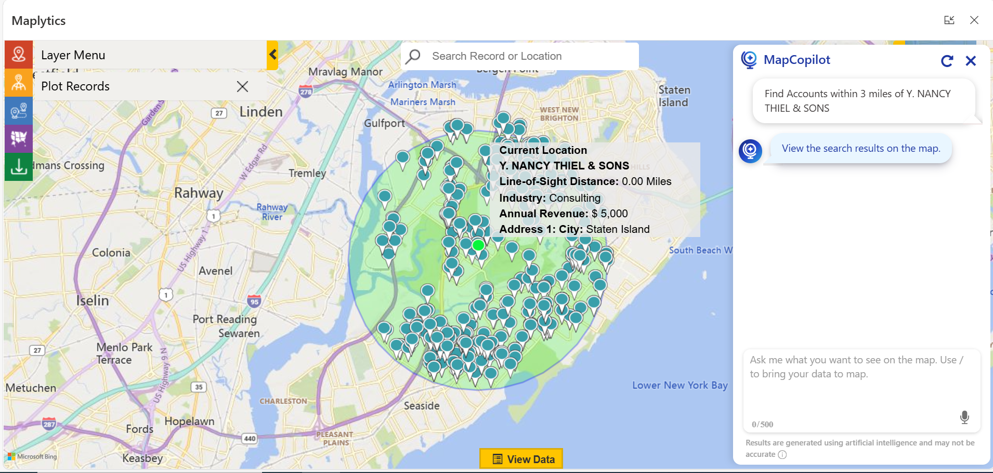Click 'View the search results on the map'
The height and width of the screenshot is (473, 993).
(860, 149)
